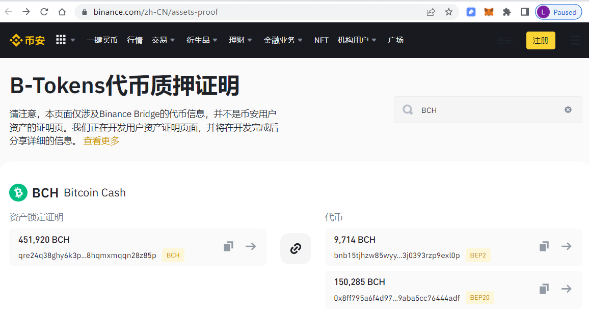Expand the 理财 dropdown
This screenshot has width=589, height=316.
pos(240,40)
